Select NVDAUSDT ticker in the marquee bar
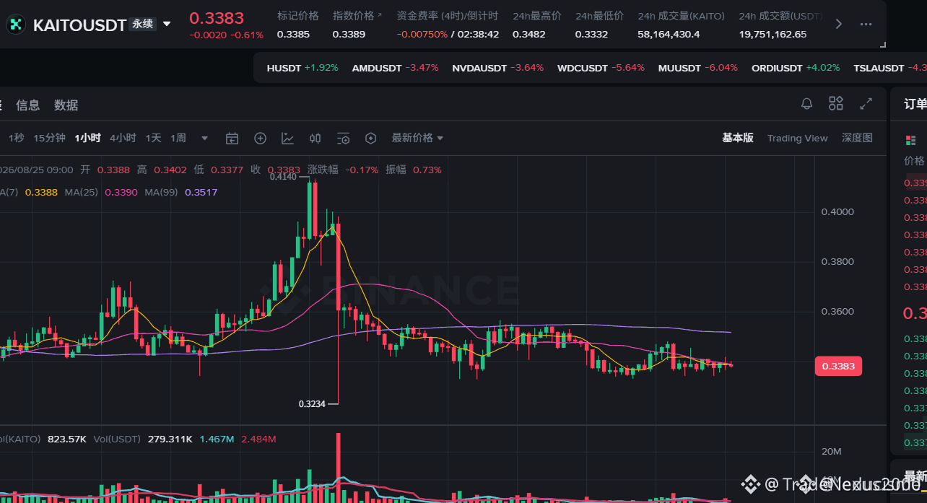Viewport: 927px width, 503px height. pos(497,68)
